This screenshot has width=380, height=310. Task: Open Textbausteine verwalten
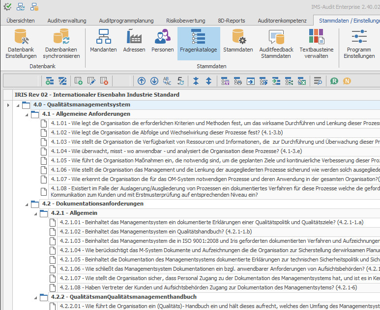(316, 44)
